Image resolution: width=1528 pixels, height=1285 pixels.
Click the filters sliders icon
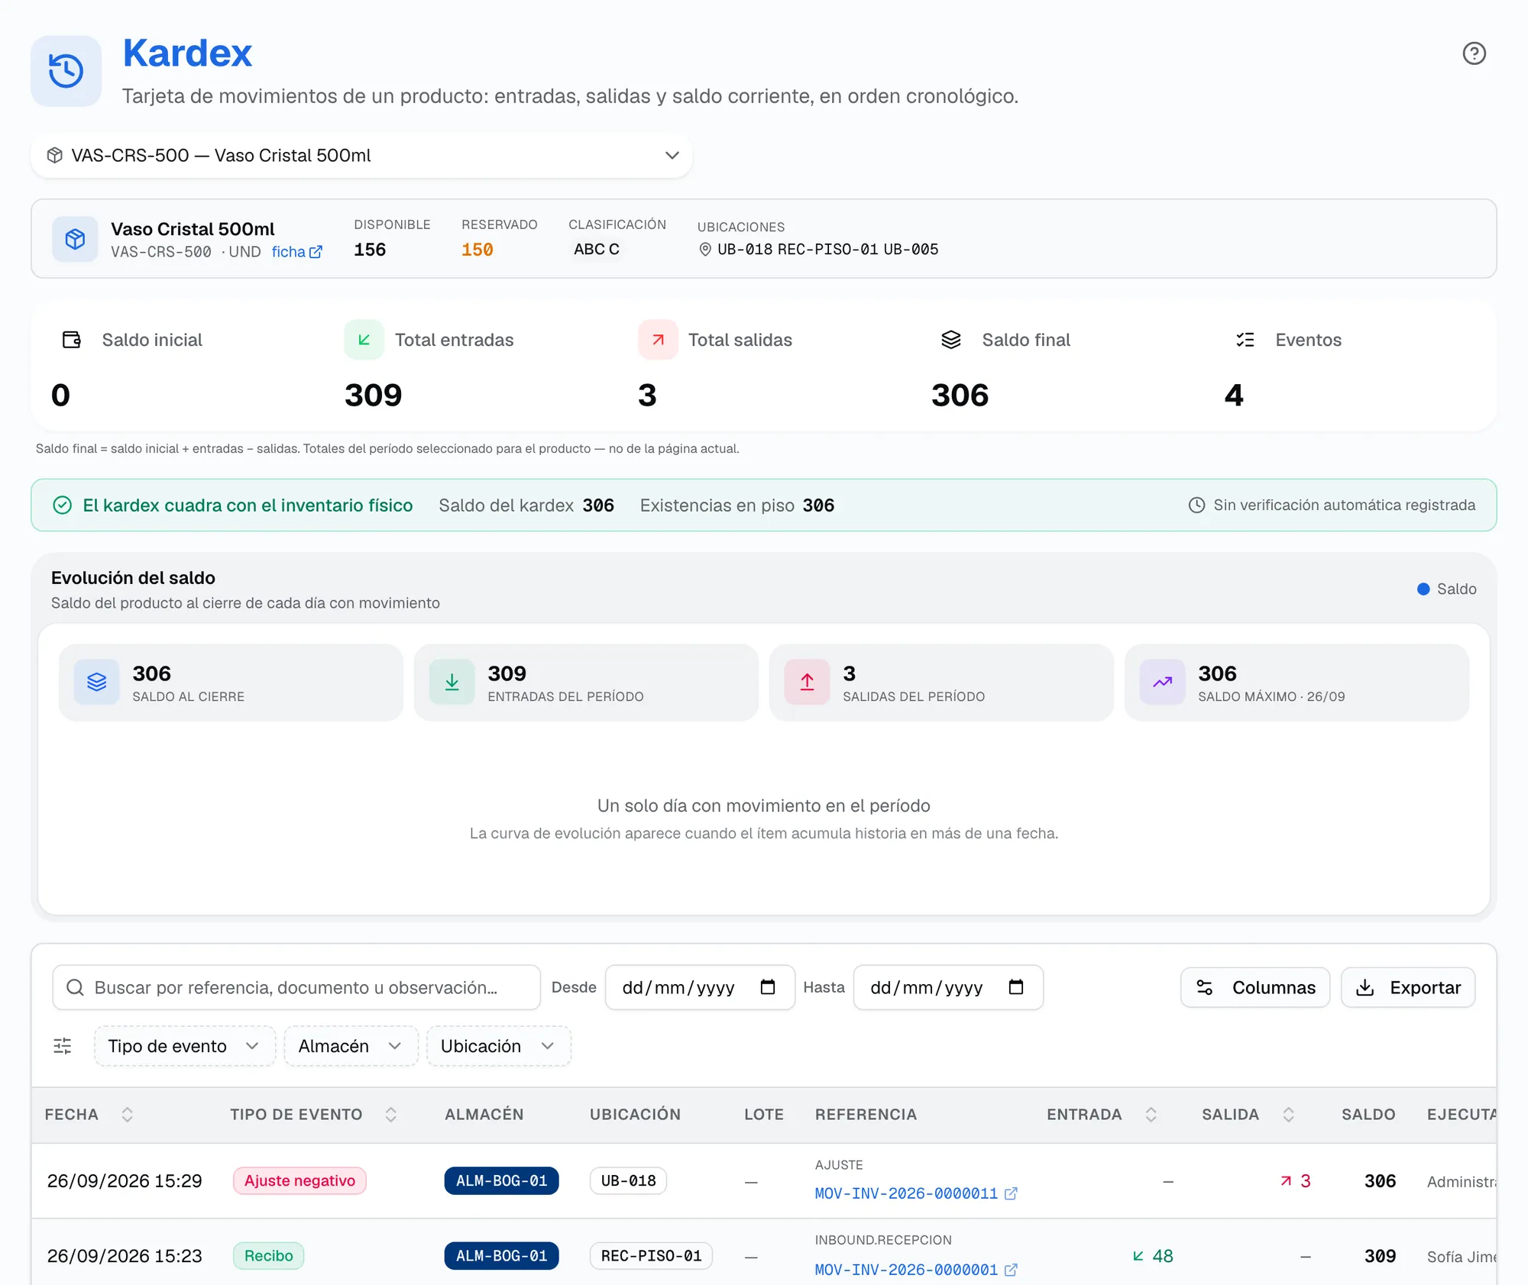63,1046
